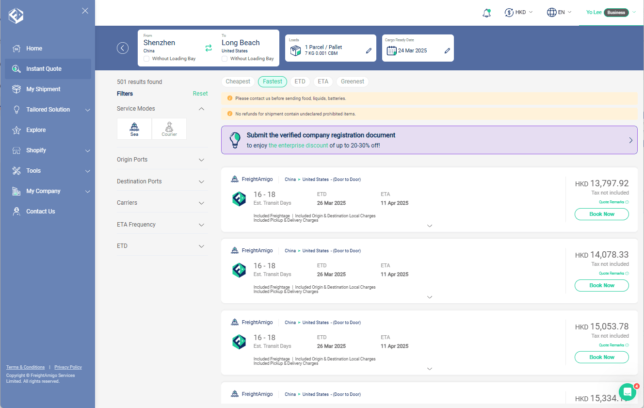The width and height of the screenshot is (644, 408).
Task: Sort results by Greenest
Action: (x=353, y=82)
